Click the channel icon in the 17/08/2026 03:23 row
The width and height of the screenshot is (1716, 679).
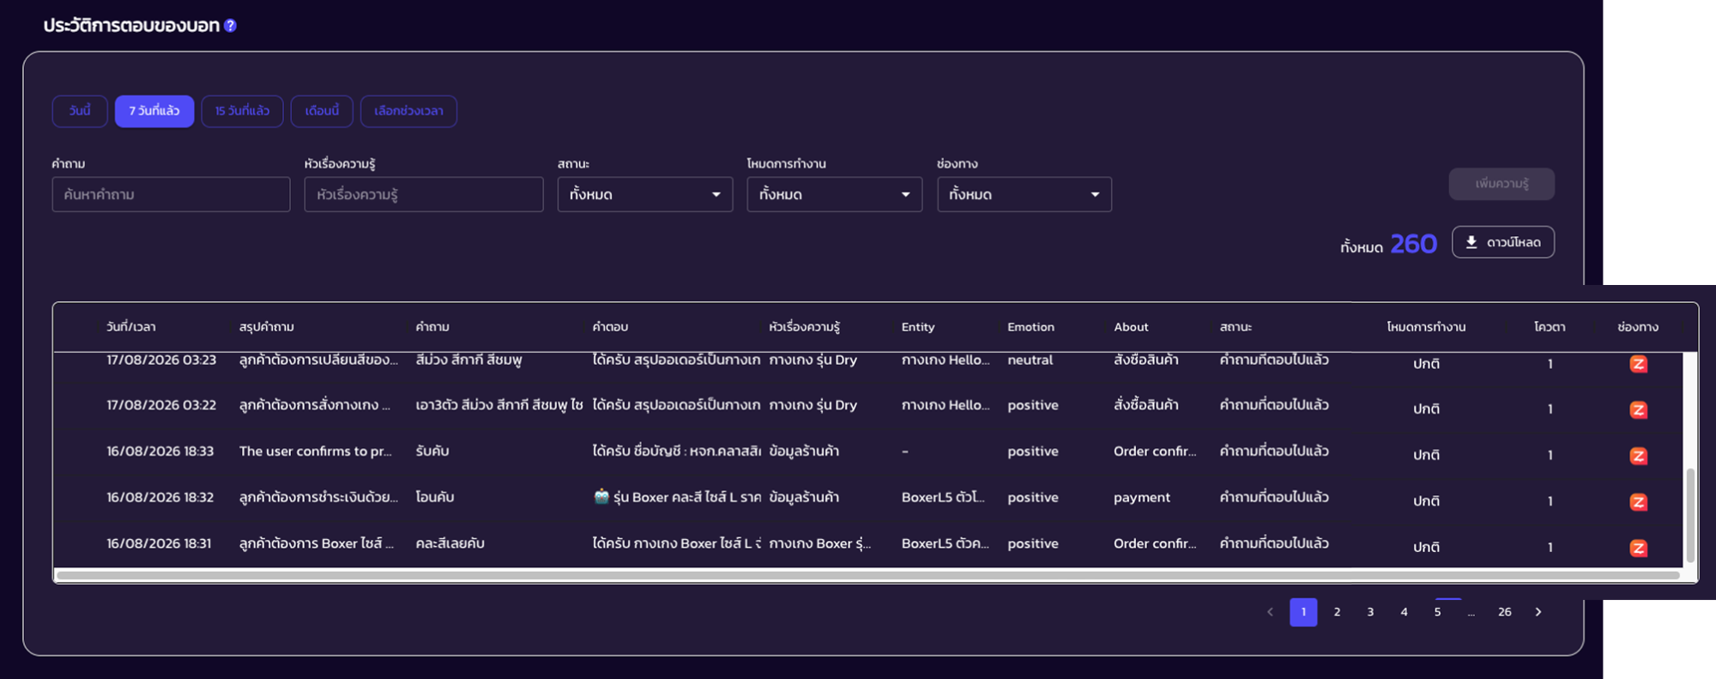[1638, 364]
